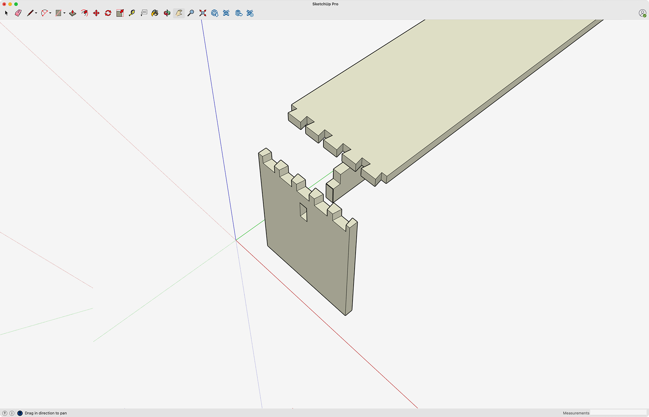Toggle the Pan hand tool
The height and width of the screenshot is (417, 649).
click(x=179, y=13)
